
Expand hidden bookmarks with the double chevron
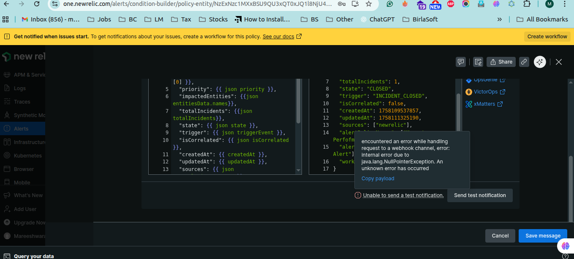point(500,19)
